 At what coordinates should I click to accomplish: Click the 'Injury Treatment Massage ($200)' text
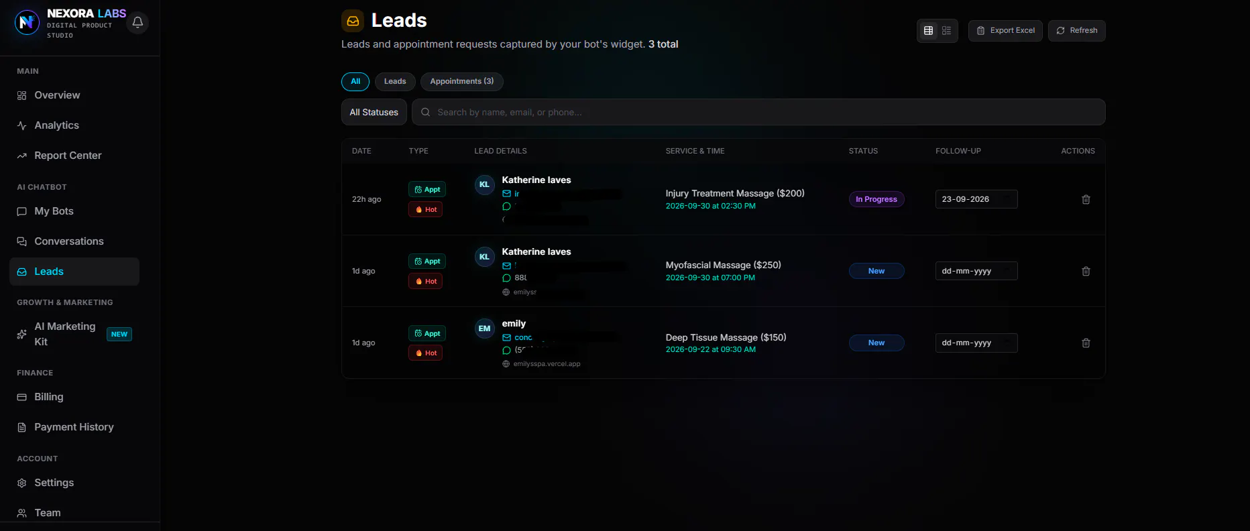click(735, 193)
